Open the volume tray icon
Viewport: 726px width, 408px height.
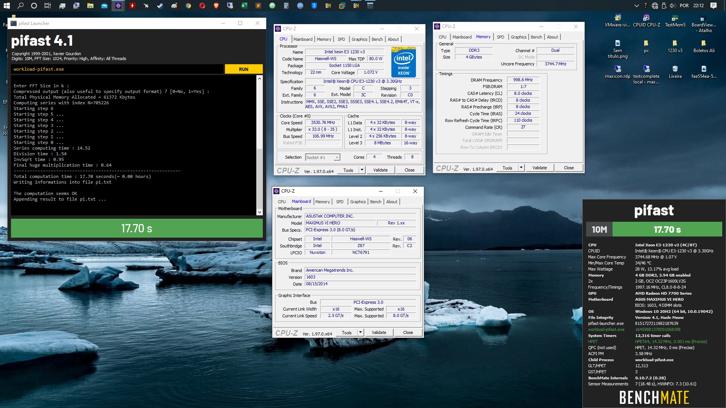click(x=673, y=6)
